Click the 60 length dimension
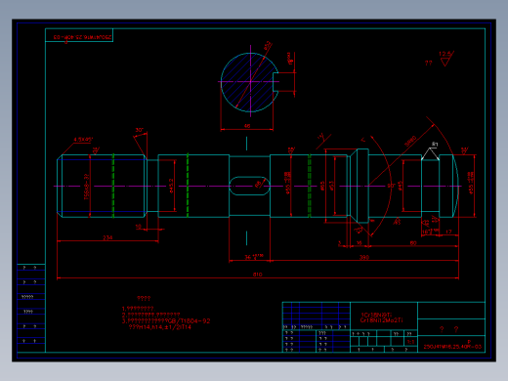Image resolution: width=508 pixels, height=381 pixels. [x=413, y=243]
